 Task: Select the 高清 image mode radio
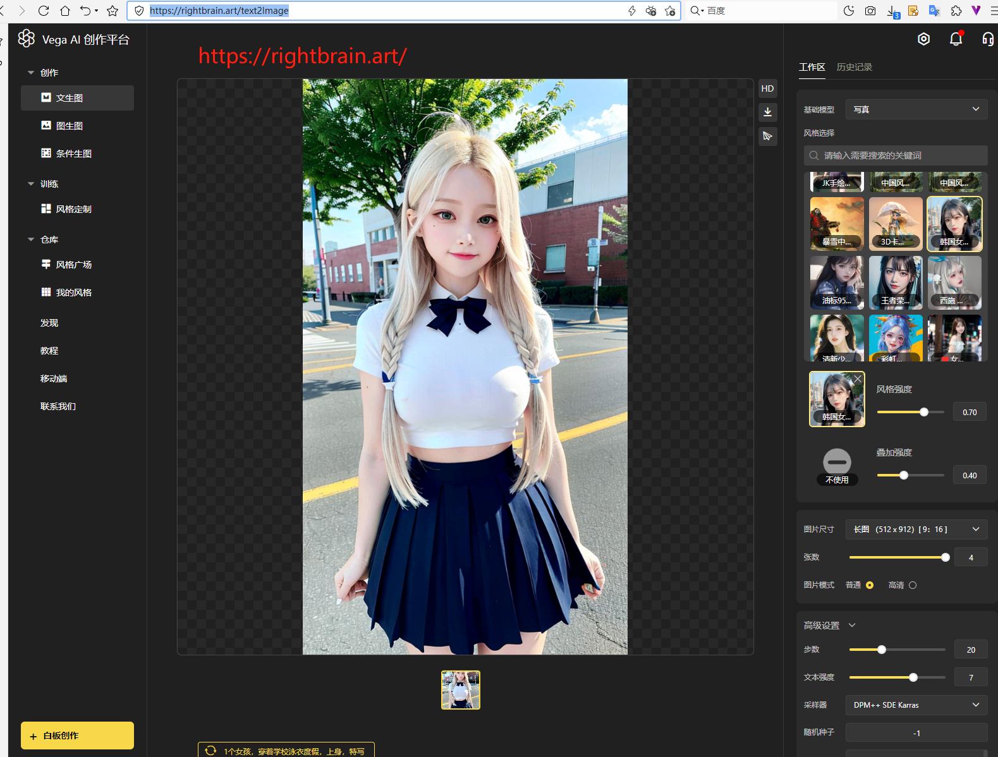point(912,585)
